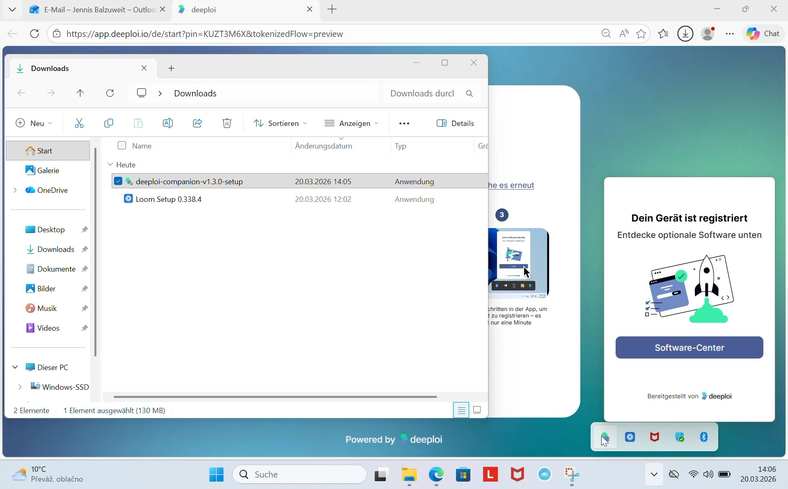Open Microsoft Store from the taskbar
The height and width of the screenshot is (489, 788).
[x=463, y=475]
